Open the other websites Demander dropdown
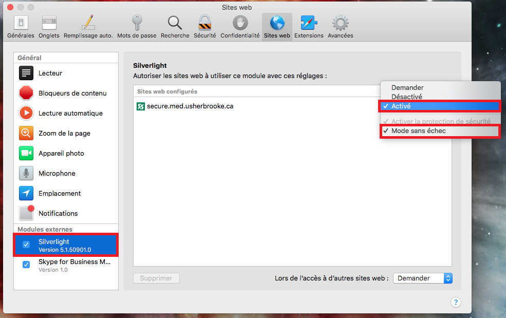The height and width of the screenshot is (318, 506). [x=422, y=278]
